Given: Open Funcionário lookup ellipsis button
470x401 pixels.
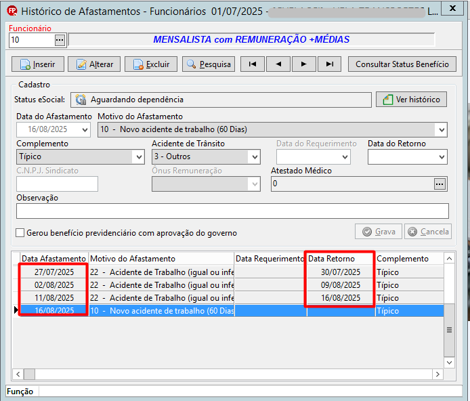Looking at the screenshot, I should coord(60,40).
